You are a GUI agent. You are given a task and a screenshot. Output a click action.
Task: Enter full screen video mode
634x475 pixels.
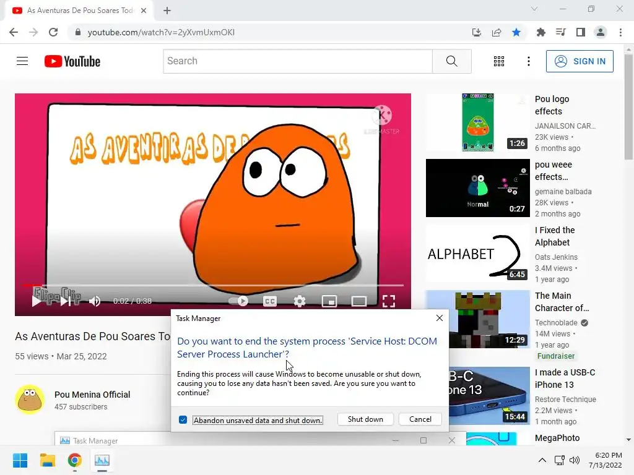coord(389,301)
